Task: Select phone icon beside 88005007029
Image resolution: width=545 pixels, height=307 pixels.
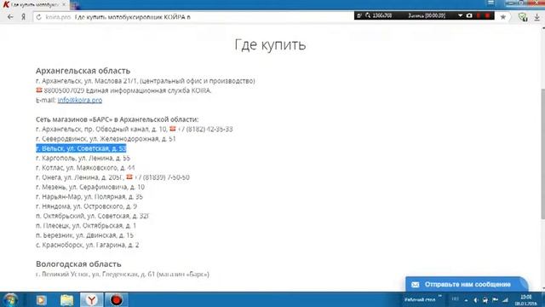Action: tap(39, 90)
